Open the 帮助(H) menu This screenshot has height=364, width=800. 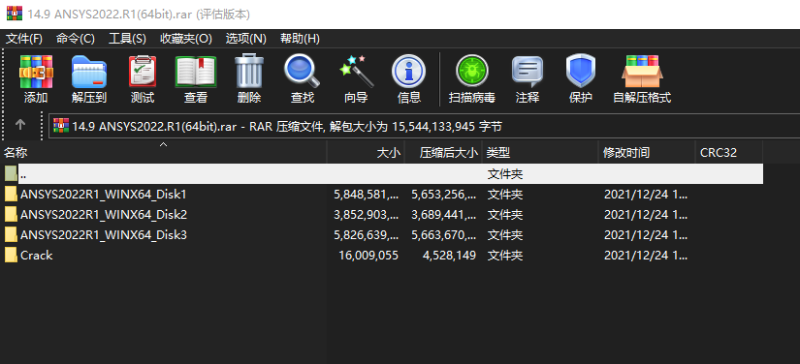(300, 39)
